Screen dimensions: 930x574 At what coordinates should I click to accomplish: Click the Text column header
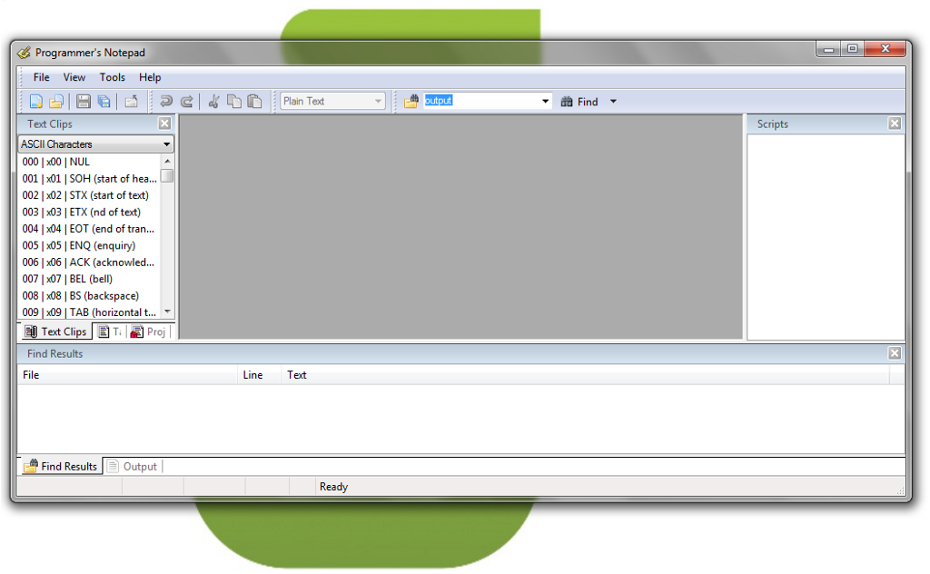tap(585, 375)
